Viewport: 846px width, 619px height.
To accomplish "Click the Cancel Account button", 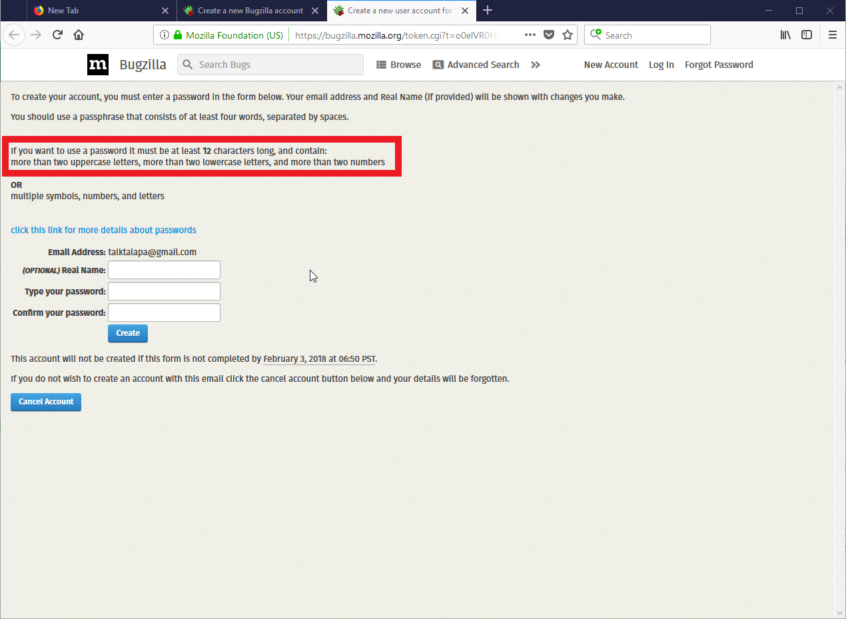I will tap(46, 402).
